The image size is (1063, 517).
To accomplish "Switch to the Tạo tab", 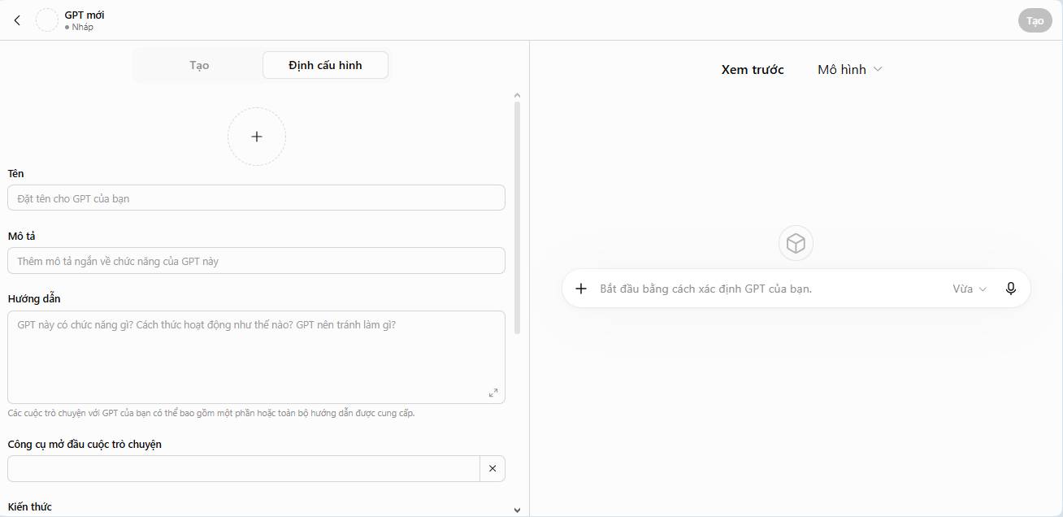I will click(x=199, y=65).
